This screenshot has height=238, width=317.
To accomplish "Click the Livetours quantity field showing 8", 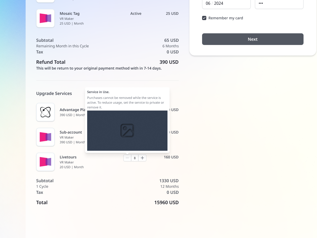I will [135, 158].
